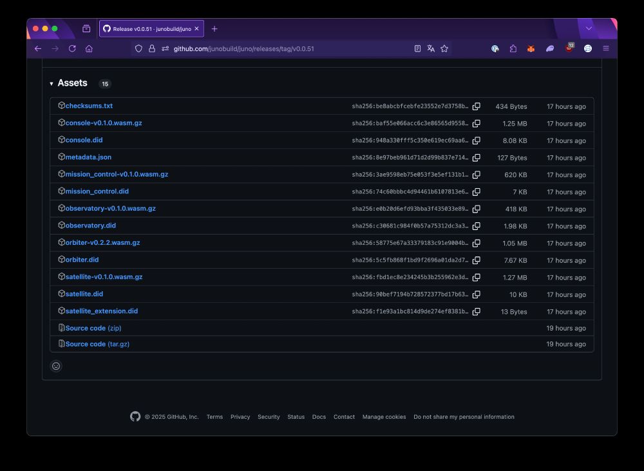
Task: Open the tracking protection shield
Action: click(138, 48)
